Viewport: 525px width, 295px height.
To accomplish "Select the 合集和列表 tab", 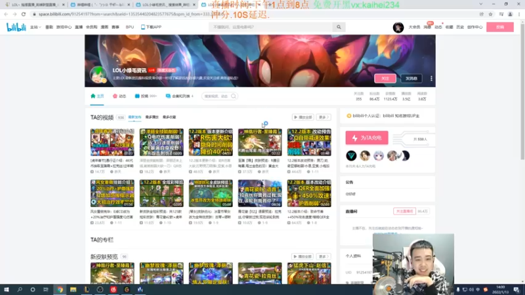I will 179,96.
